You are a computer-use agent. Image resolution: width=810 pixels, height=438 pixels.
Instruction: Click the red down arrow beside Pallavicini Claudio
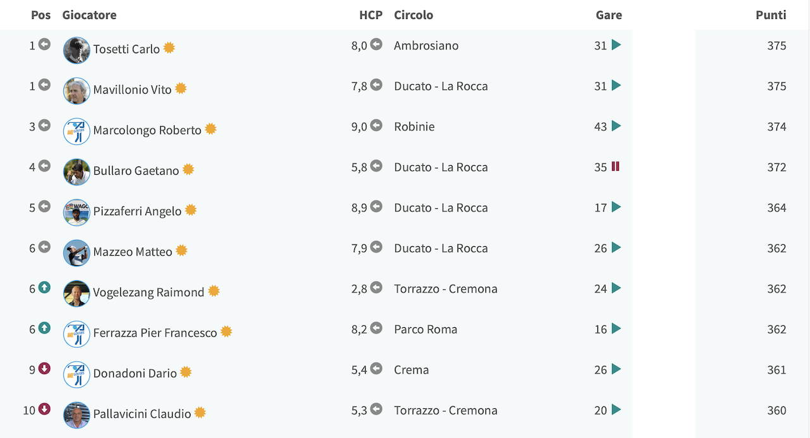[44, 409]
